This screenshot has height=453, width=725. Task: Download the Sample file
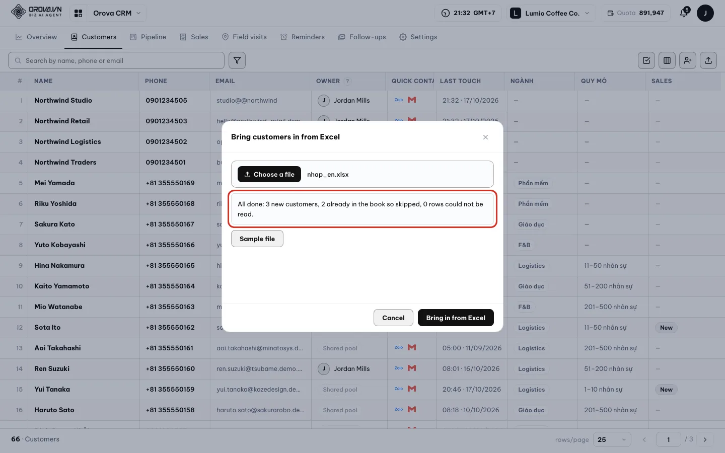(x=257, y=239)
